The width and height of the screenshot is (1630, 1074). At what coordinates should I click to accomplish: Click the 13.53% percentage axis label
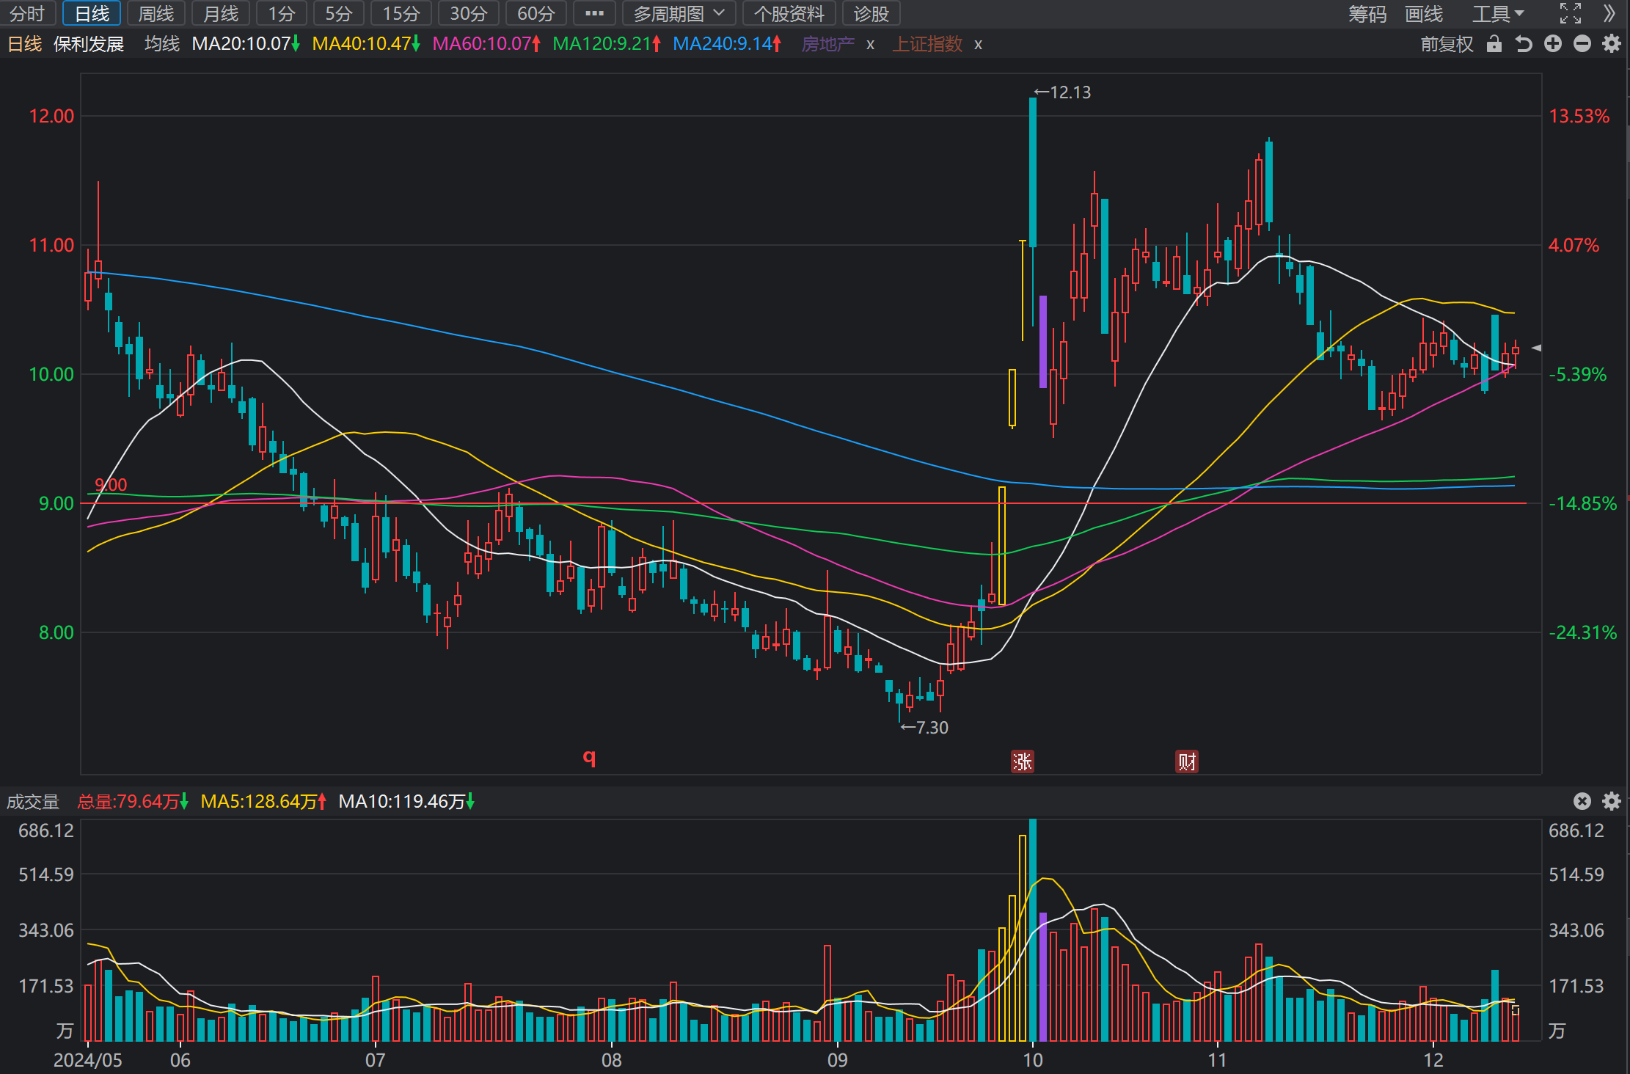tap(1579, 116)
